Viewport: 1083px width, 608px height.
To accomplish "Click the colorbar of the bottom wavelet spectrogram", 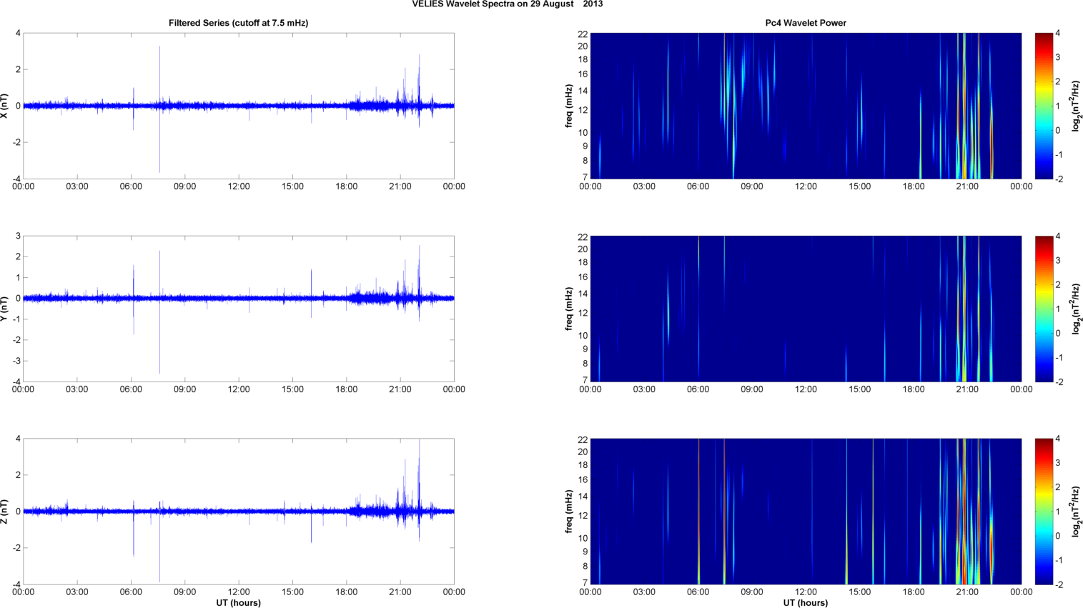I will [1044, 512].
